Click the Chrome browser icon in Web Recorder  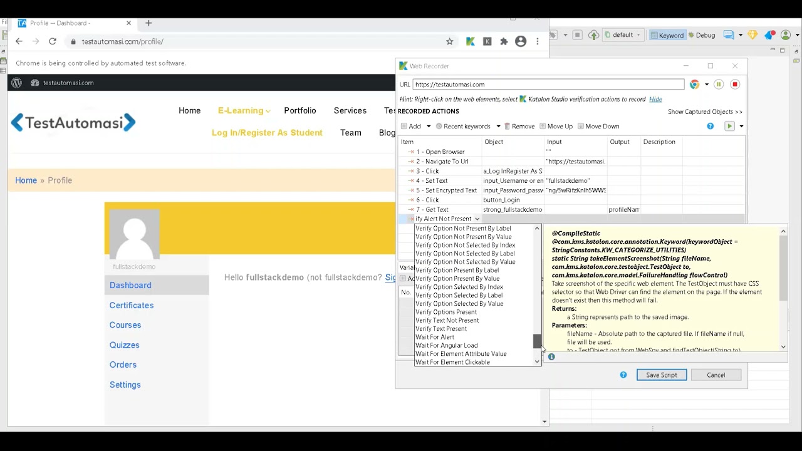click(x=694, y=85)
